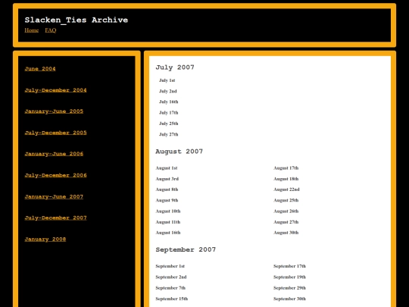Open July-December 2007 archive
Image resolution: width=409 pixels, height=307 pixels.
click(55, 218)
